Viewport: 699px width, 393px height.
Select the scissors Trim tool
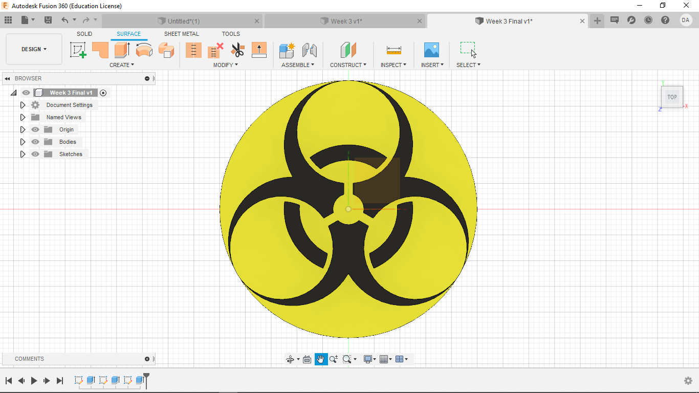click(237, 50)
